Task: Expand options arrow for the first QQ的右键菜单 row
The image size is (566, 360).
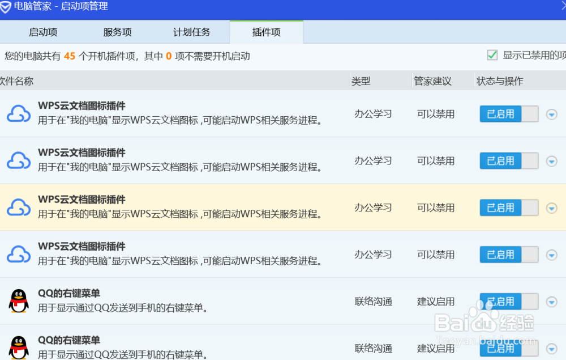Action: (x=551, y=302)
